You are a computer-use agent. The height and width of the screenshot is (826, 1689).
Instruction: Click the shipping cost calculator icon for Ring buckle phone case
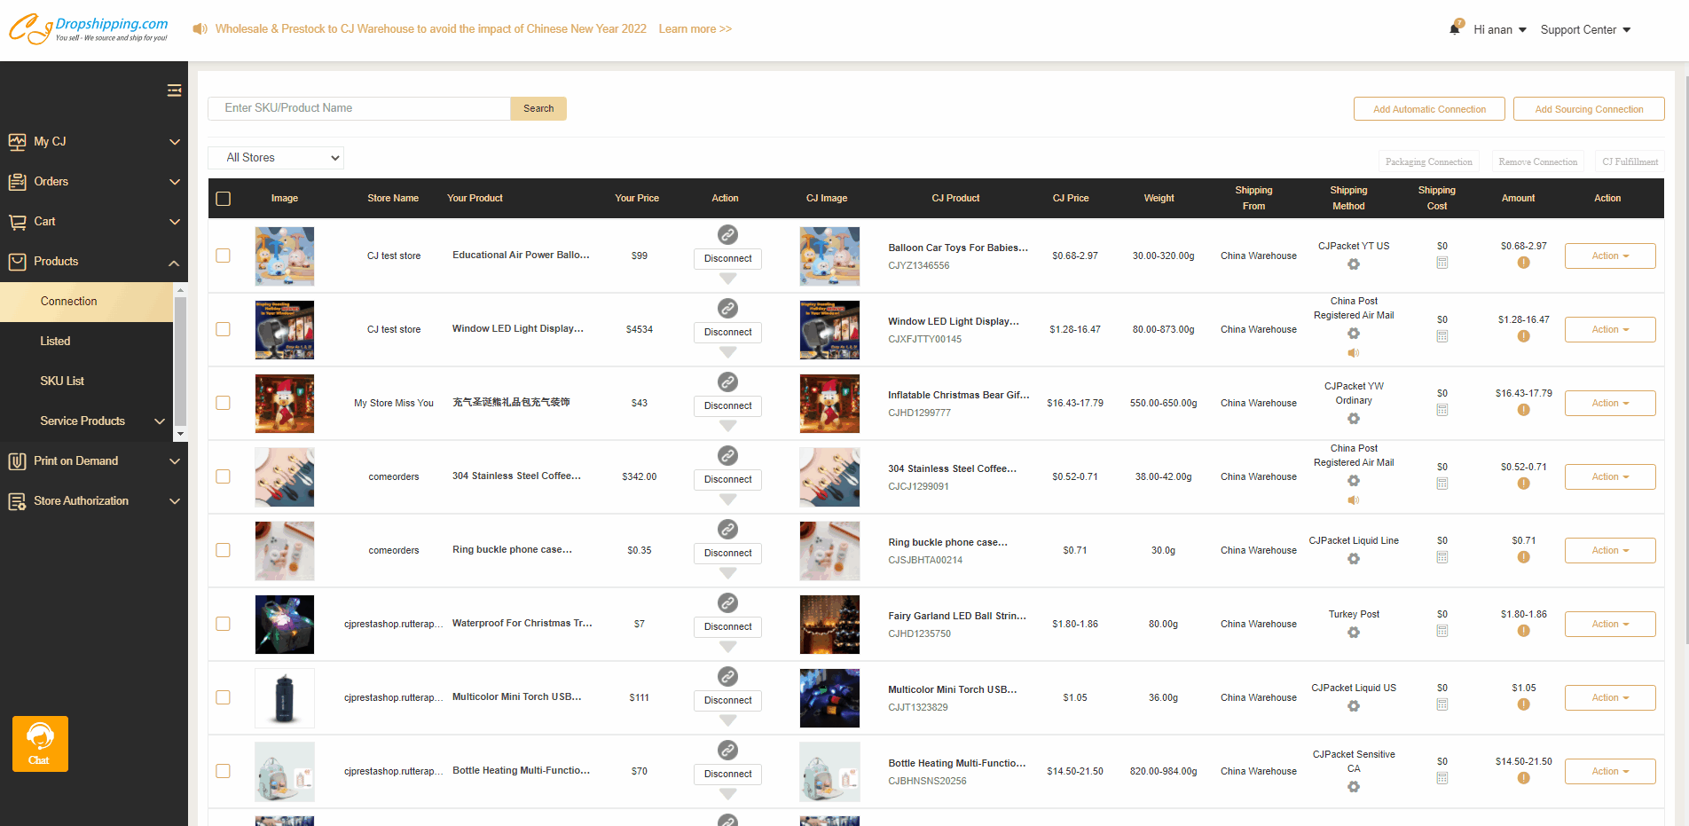coord(1442,557)
